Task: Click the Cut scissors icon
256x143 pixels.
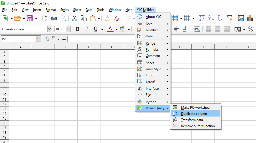Action: click(x=75, y=18)
